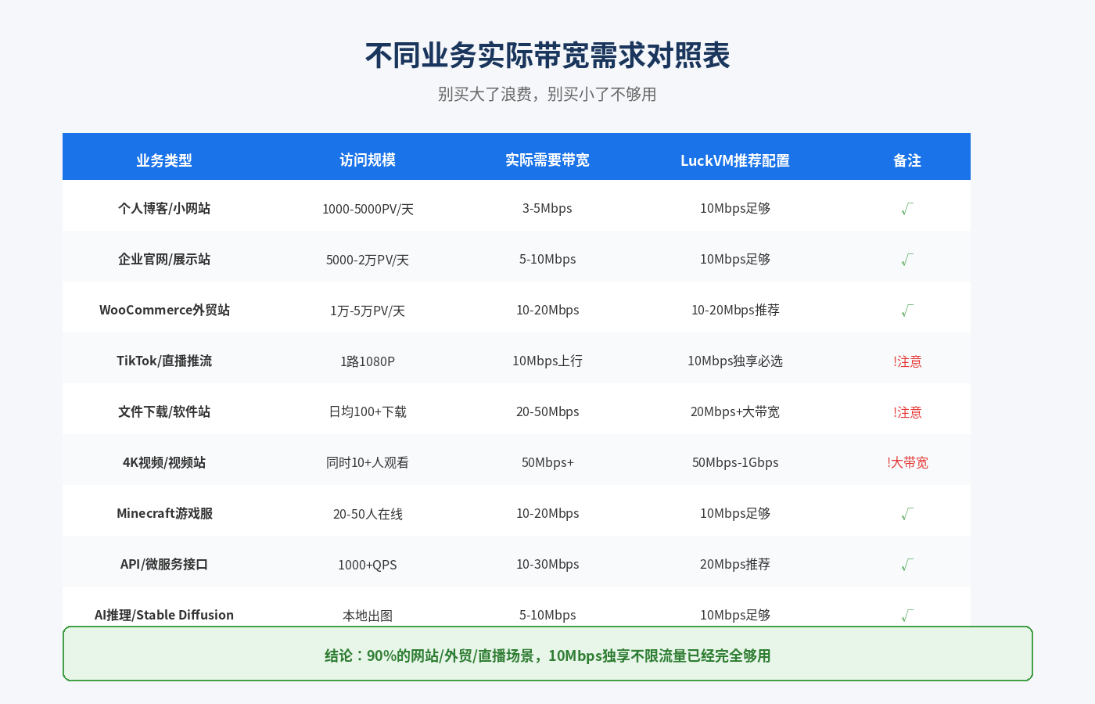Click the checkmark in 个人博客/小网站 row
This screenshot has height=704, width=1095.
pos(907,209)
